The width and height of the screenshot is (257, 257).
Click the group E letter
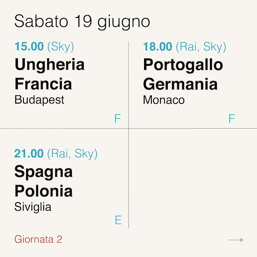click(x=118, y=220)
